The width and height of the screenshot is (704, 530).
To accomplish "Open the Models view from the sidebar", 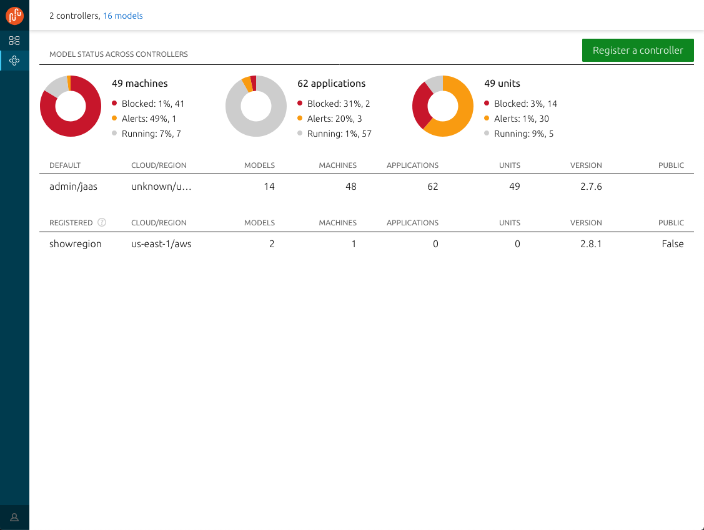I will (x=14, y=40).
